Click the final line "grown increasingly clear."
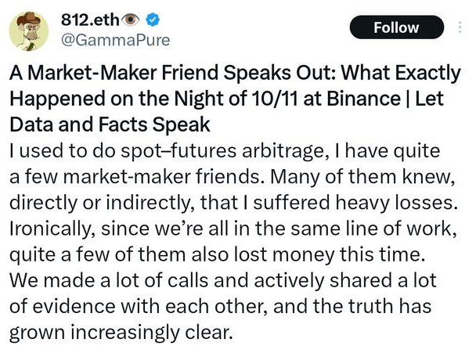476x353 pixels. (x=121, y=333)
